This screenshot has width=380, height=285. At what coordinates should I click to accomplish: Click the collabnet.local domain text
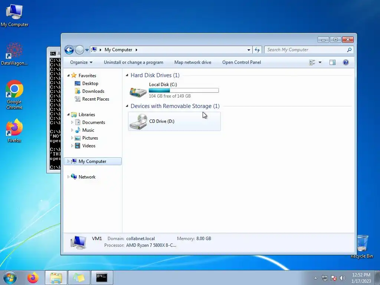(140, 239)
